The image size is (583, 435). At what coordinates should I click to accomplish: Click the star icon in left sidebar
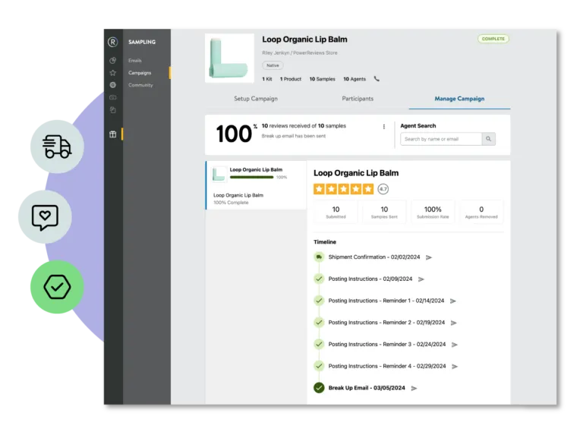click(113, 73)
